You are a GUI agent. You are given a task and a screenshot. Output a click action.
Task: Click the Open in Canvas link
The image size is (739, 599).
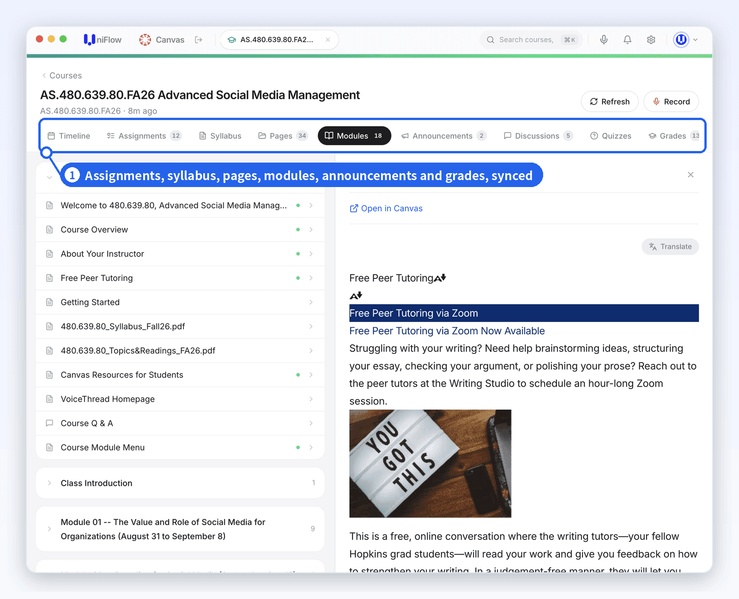pyautogui.click(x=386, y=208)
